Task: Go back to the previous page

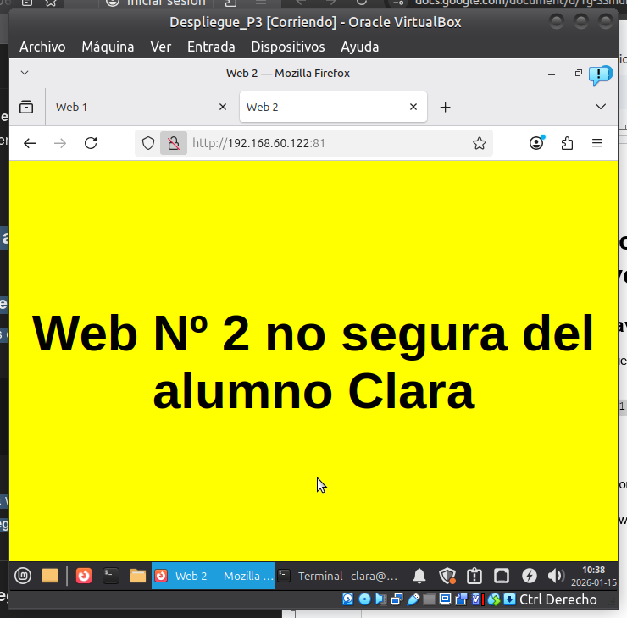Action: 30,143
